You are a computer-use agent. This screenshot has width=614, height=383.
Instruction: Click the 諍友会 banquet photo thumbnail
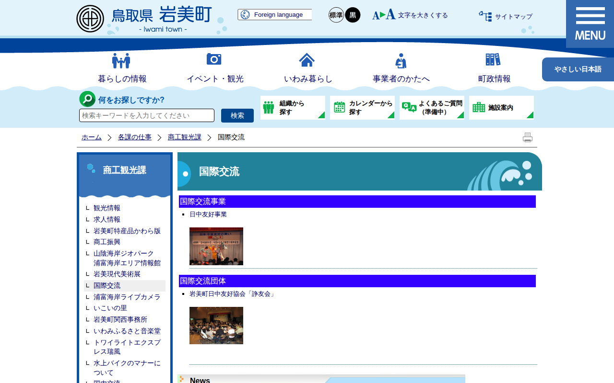(x=216, y=326)
